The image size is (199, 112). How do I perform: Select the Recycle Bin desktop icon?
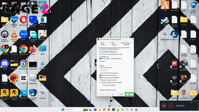pyautogui.click(x=42, y=63)
